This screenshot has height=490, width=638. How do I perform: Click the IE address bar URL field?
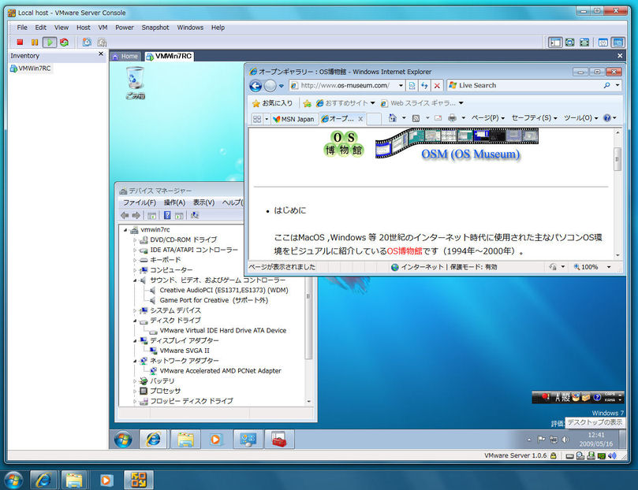coord(345,85)
